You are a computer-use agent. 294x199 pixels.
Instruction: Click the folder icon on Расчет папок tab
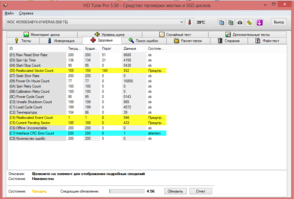point(177,41)
